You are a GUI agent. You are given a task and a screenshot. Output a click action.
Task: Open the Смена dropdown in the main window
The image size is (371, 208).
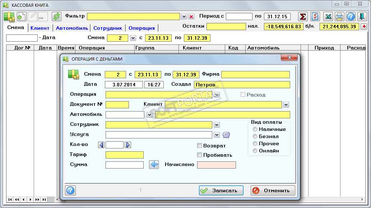tap(133, 38)
